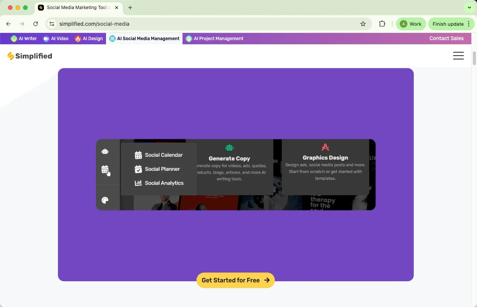
Task: Expand the tab search dropdown arrow
Action: pyautogui.click(x=469, y=8)
